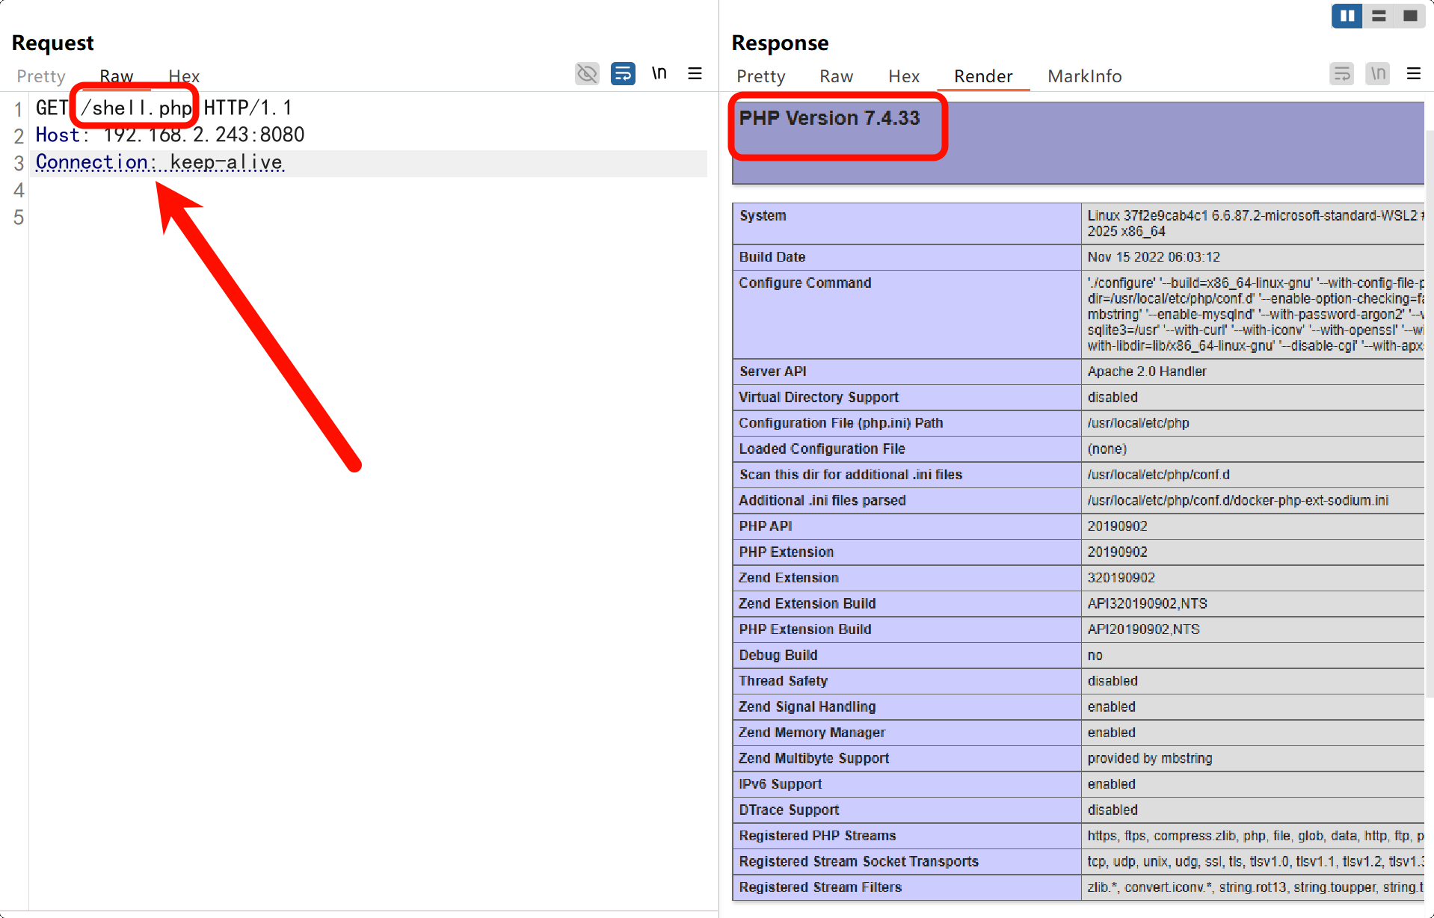Switch to Raw tab in Request
1434x918 pixels.
[117, 76]
